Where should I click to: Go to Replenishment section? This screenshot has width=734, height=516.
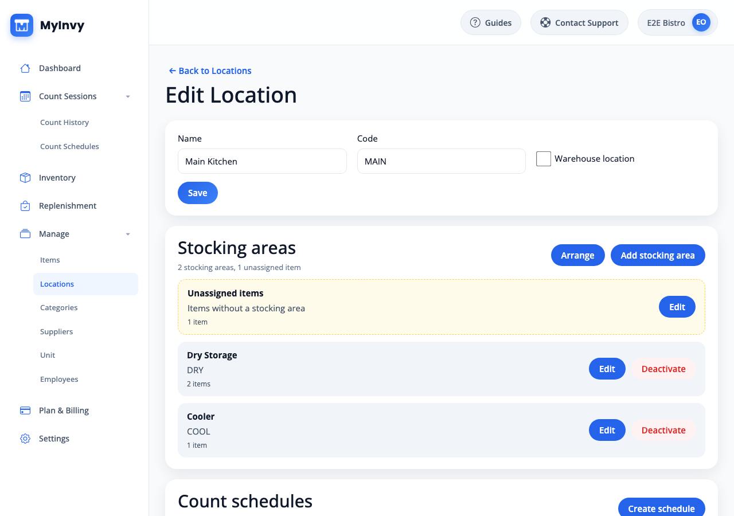point(75,206)
